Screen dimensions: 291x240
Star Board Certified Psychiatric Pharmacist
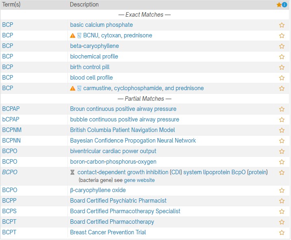click(x=282, y=201)
